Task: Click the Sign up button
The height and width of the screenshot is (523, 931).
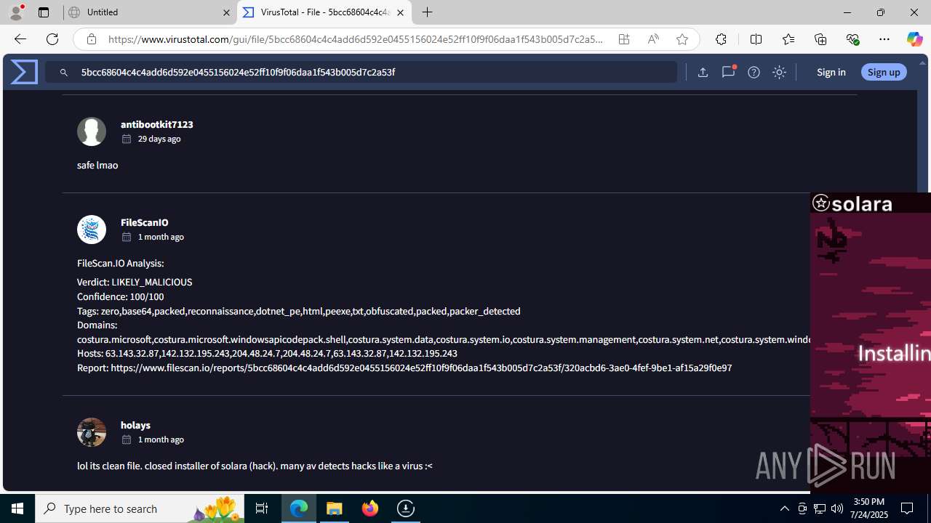Action: click(884, 72)
